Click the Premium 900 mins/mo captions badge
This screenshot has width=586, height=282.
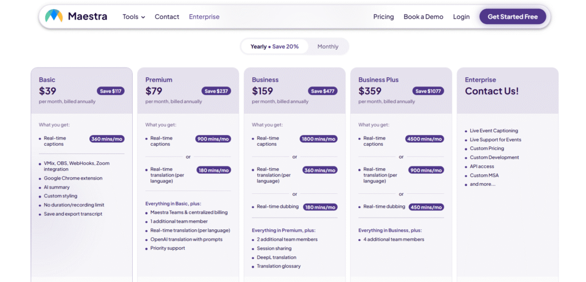coord(213,139)
